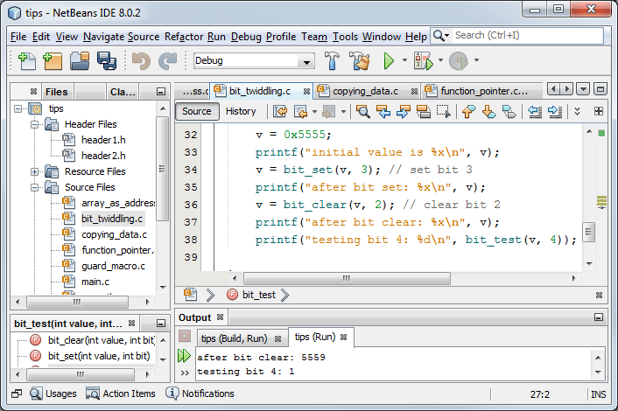Screen dimensions: 618x411
Task: Open the Notifications status bar button
Action: [x=200, y=394]
